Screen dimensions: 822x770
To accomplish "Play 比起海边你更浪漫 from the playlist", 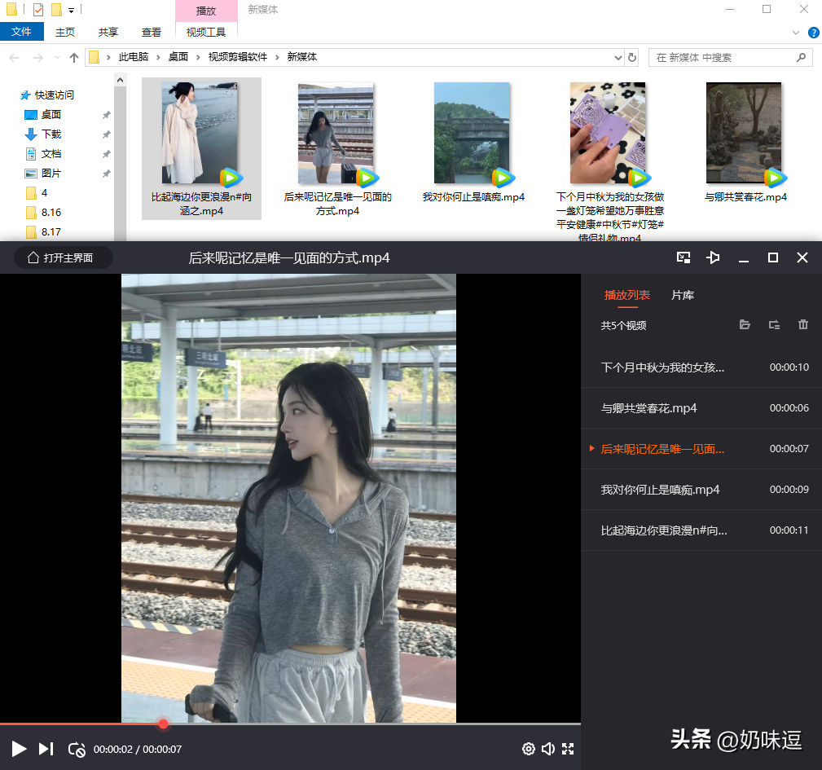I will (x=701, y=530).
